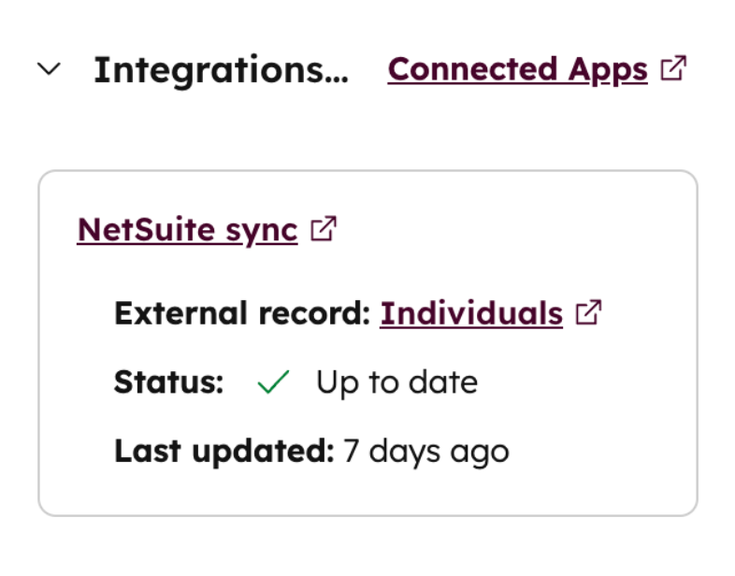Click the ellipsis in the Integrations heading
735x576 pixels.
click(335, 75)
